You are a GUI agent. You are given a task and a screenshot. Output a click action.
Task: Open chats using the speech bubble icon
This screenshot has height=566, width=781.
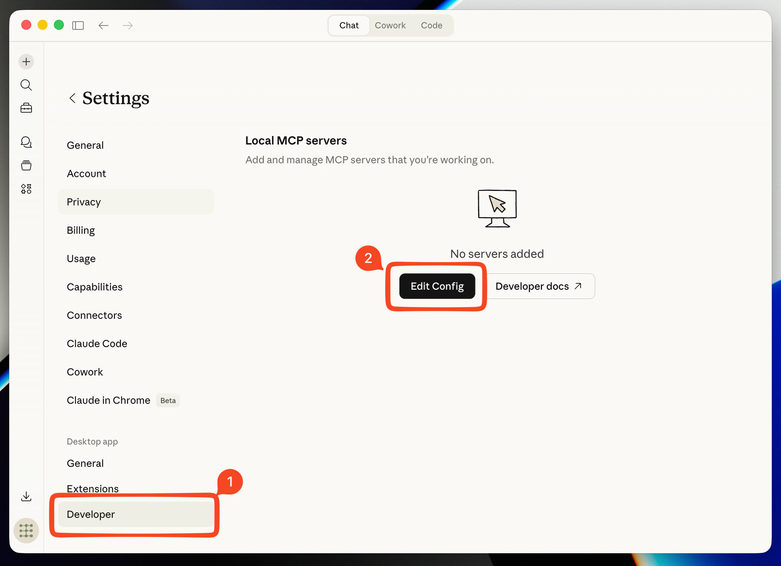26,142
